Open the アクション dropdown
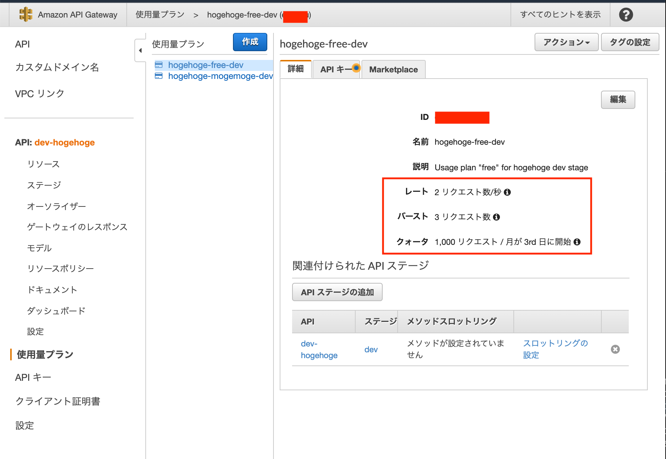Viewport: 666px width, 459px height. point(566,42)
